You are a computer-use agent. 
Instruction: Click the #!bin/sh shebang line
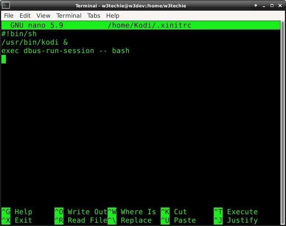coord(19,34)
